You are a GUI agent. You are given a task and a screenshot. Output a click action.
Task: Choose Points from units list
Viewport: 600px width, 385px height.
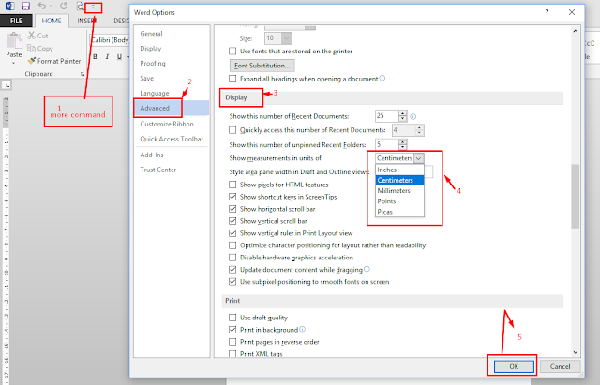click(x=399, y=201)
